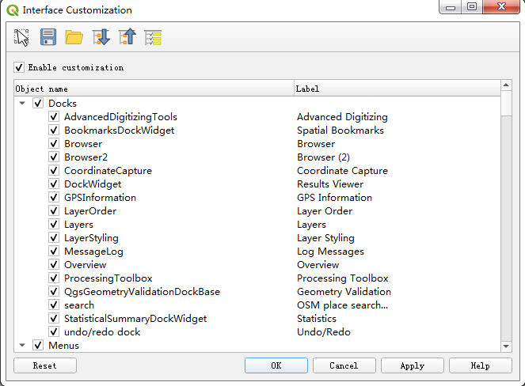This screenshot has height=386, width=525.
Task: Click the scrollbar down arrow
Action: pos(507,346)
